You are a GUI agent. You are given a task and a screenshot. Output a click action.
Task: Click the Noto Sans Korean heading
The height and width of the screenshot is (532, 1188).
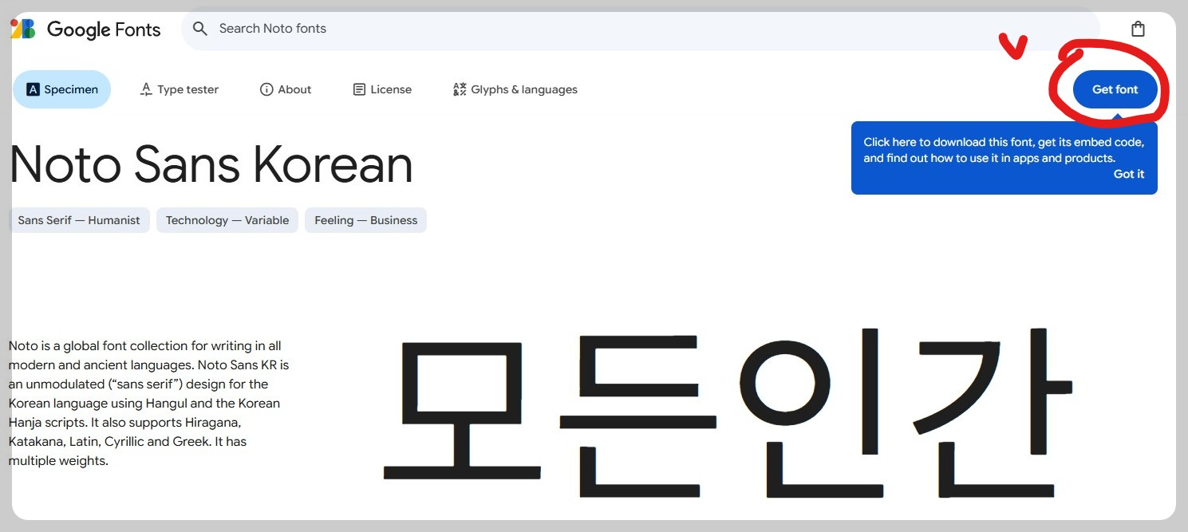click(211, 164)
